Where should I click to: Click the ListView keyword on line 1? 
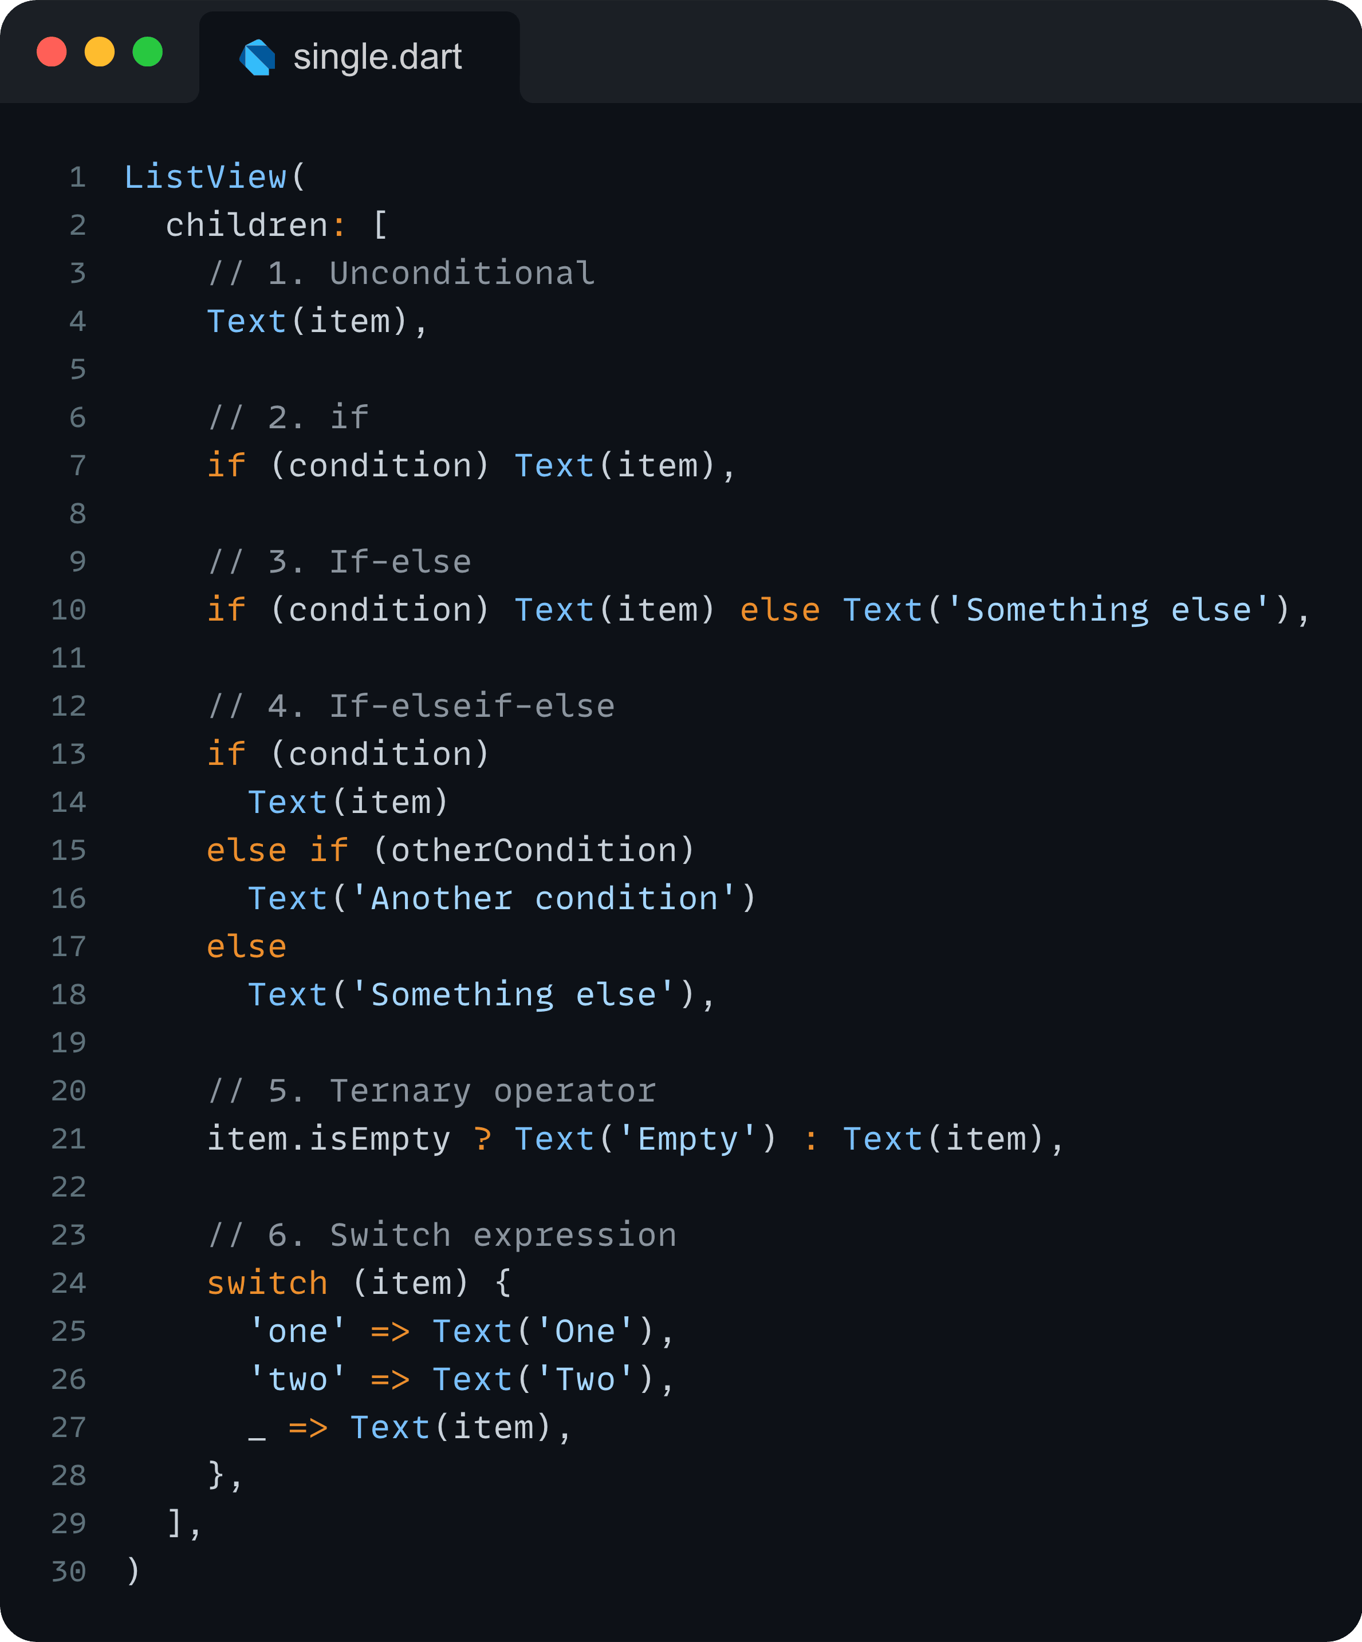click(206, 177)
